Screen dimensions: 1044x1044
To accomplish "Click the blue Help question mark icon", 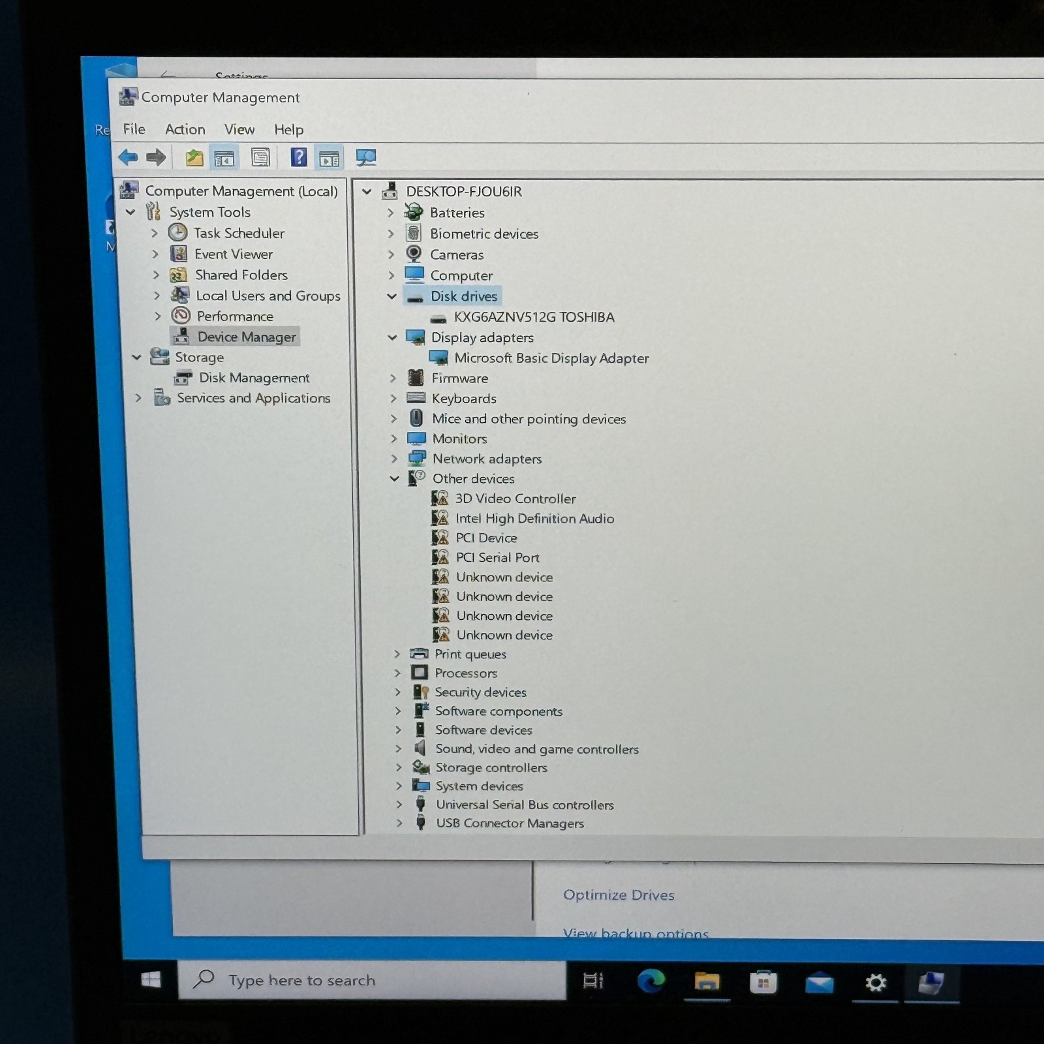I will pyautogui.click(x=299, y=157).
